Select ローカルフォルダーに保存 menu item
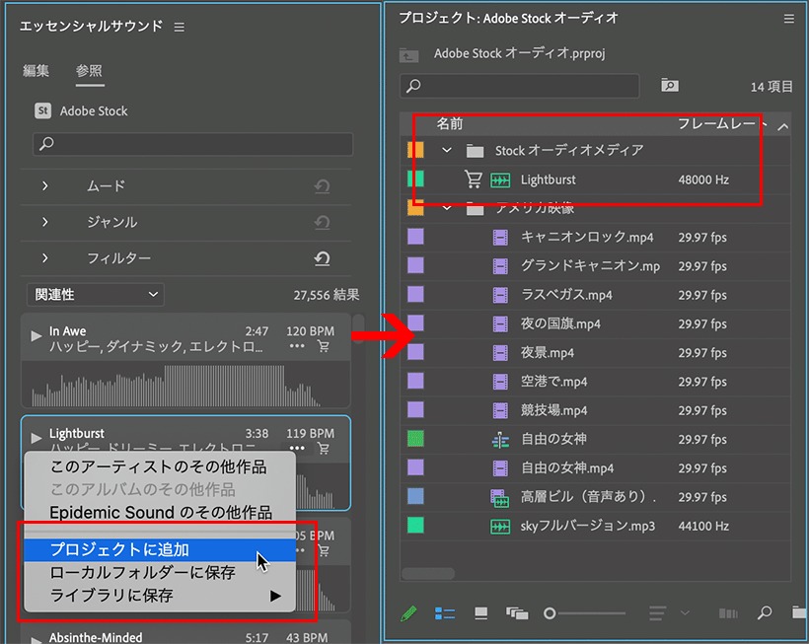Screen dimensions: 809x644 [x=160, y=572]
